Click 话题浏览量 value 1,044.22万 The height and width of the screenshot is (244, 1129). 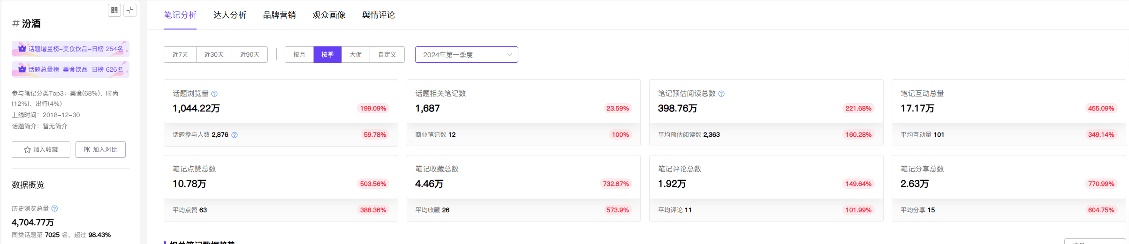pyautogui.click(x=196, y=109)
